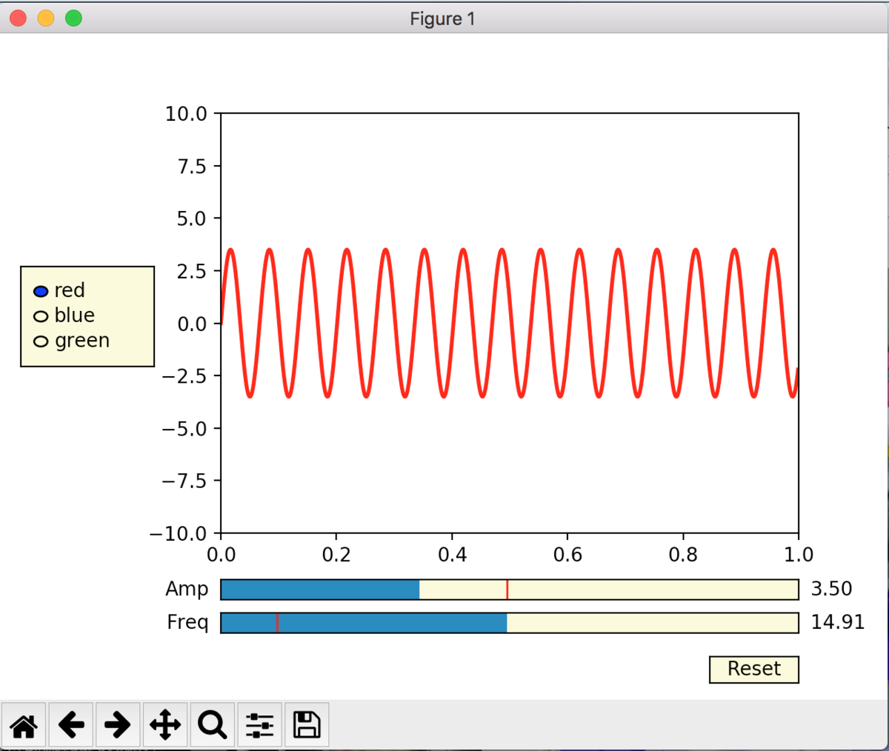Save the figure with floppy icon
The image size is (889, 751).
tap(307, 724)
